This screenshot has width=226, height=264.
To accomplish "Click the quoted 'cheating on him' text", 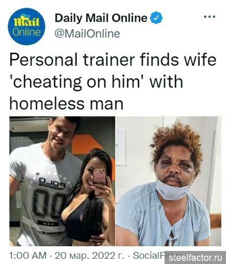I will click(77, 82).
